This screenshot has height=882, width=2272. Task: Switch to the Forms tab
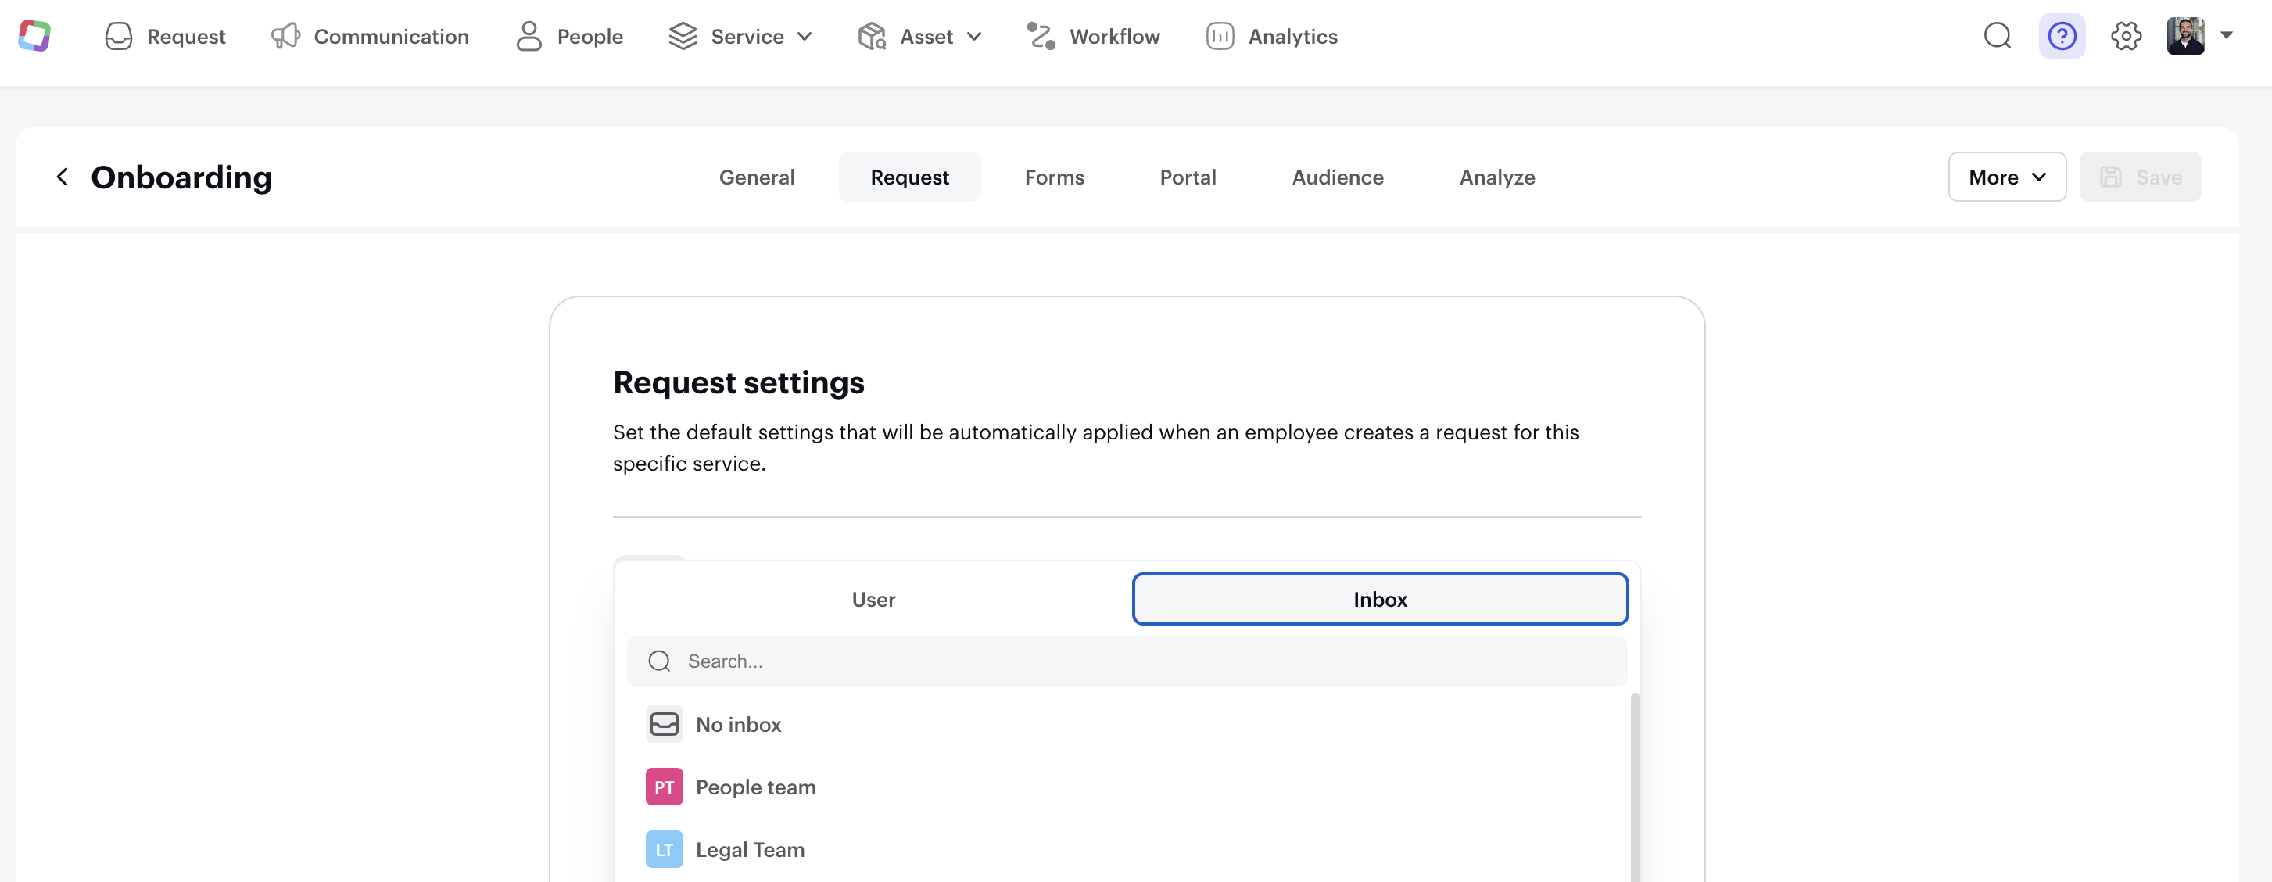pyautogui.click(x=1054, y=177)
